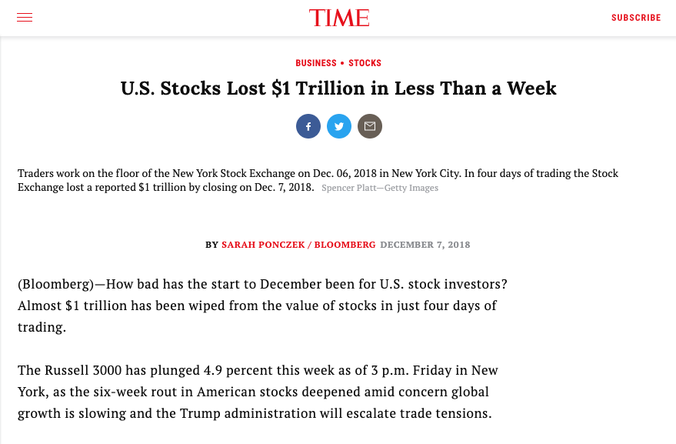Open the STOCKS category link
This screenshot has width=676, height=444.
click(365, 63)
